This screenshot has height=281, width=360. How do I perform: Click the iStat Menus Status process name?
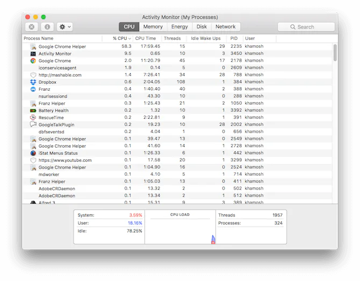tap(58, 153)
